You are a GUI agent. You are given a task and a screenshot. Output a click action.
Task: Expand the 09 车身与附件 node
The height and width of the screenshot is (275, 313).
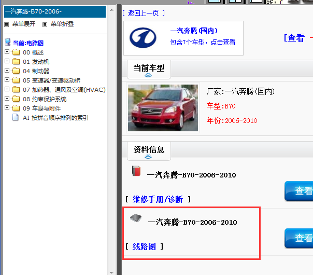tap(7, 108)
